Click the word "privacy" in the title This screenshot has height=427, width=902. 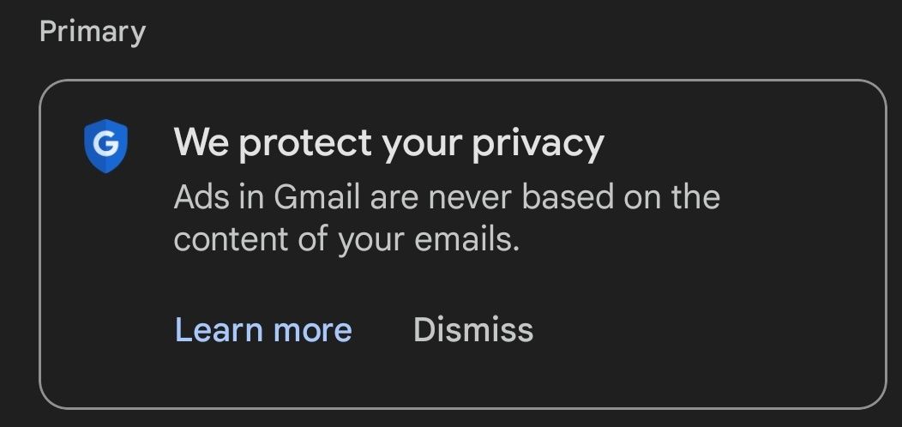(x=538, y=144)
